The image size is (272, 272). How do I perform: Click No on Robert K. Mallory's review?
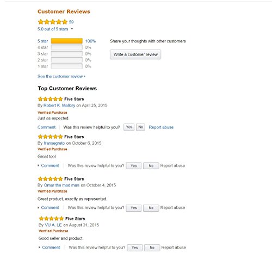click(x=140, y=127)
